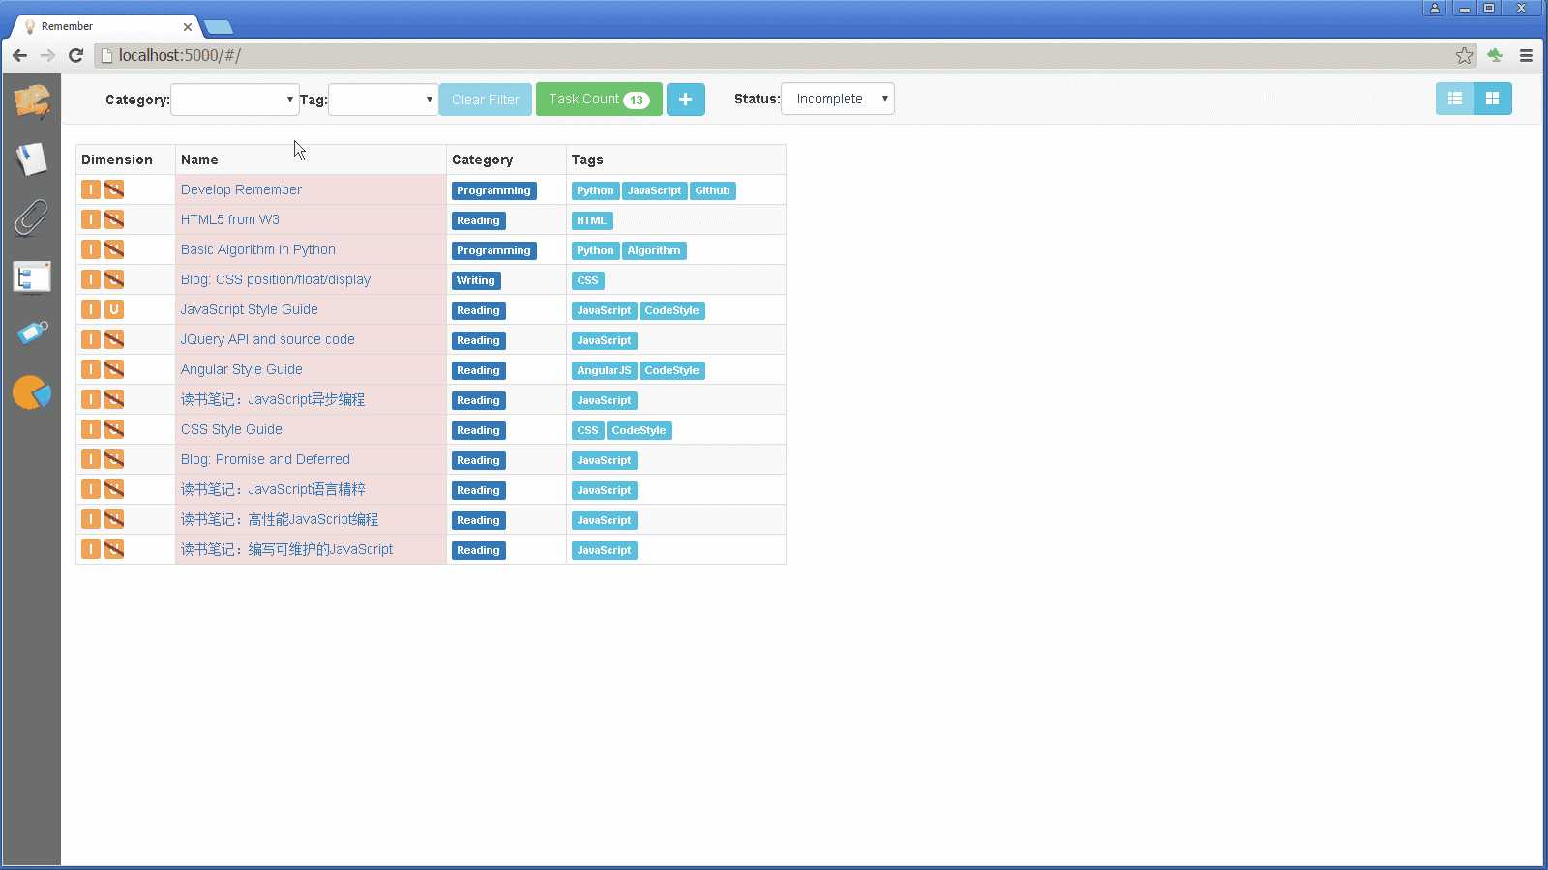The image size is (1548, 870).
Task: Click the I badge for Basic Algorithm in Python
Action: coord(91,249)
